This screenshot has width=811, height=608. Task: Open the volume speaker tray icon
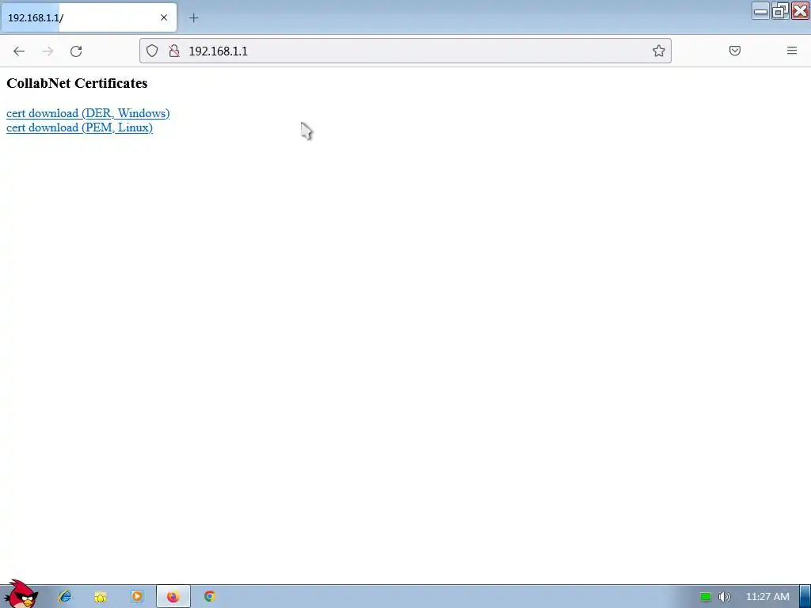coord(724,597)
